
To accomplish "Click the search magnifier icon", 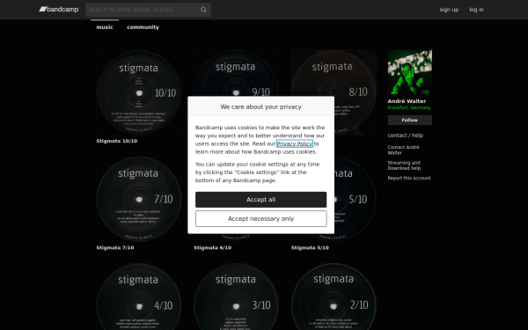I will 203,10.
